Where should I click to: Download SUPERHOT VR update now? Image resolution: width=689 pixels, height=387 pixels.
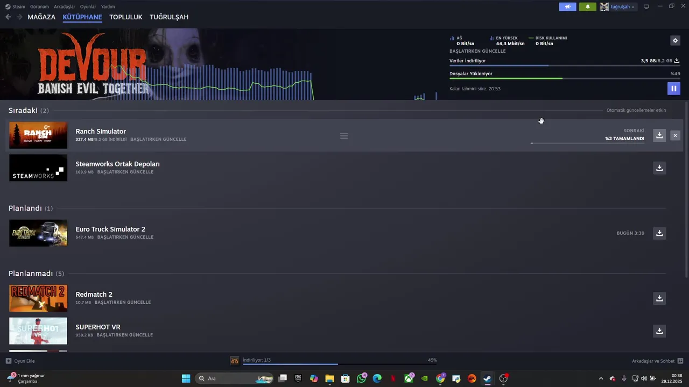tap(659, 331)
